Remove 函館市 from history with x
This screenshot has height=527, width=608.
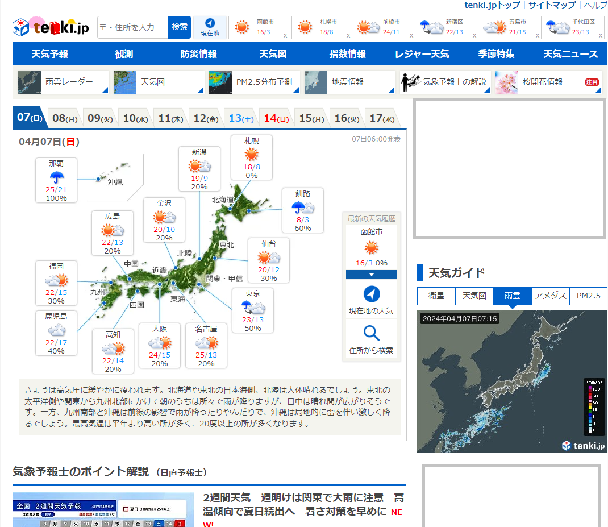(285, 35)
